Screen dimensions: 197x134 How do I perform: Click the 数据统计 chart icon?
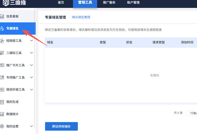click(2, 114)
